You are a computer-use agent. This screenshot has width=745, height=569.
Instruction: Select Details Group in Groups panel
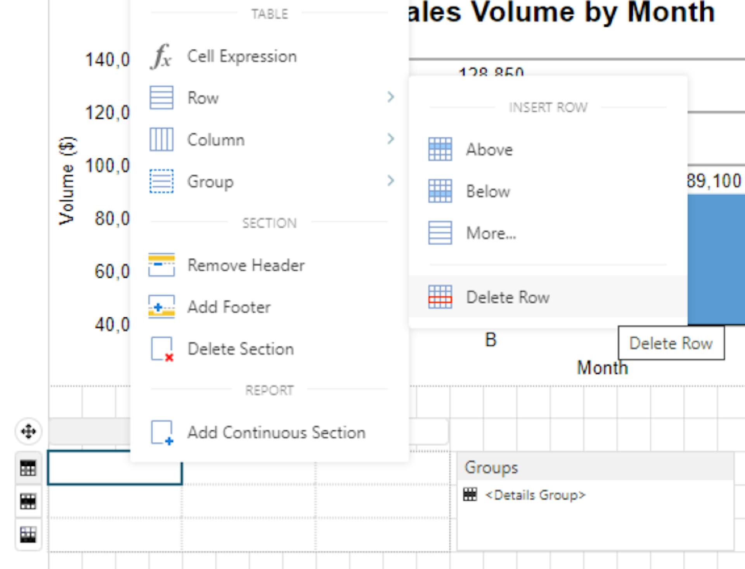click(535, 495)
